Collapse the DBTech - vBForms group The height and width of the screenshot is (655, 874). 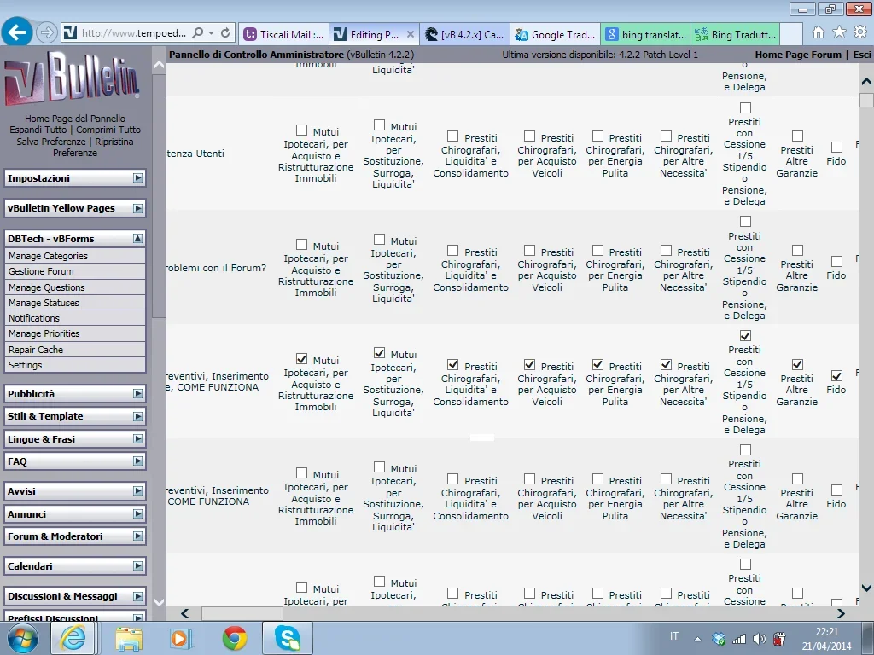point(137,239)
